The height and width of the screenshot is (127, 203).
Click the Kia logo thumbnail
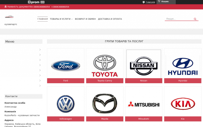(183, 104)
